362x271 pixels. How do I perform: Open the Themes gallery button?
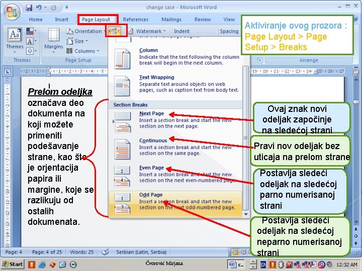[x=15, y=41]
